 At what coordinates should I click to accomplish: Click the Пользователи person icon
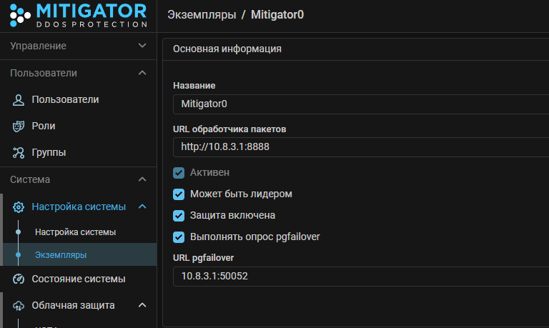19,99
